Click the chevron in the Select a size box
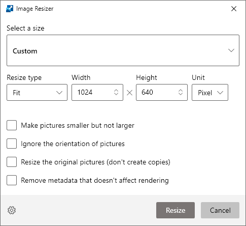 point(231,50)
